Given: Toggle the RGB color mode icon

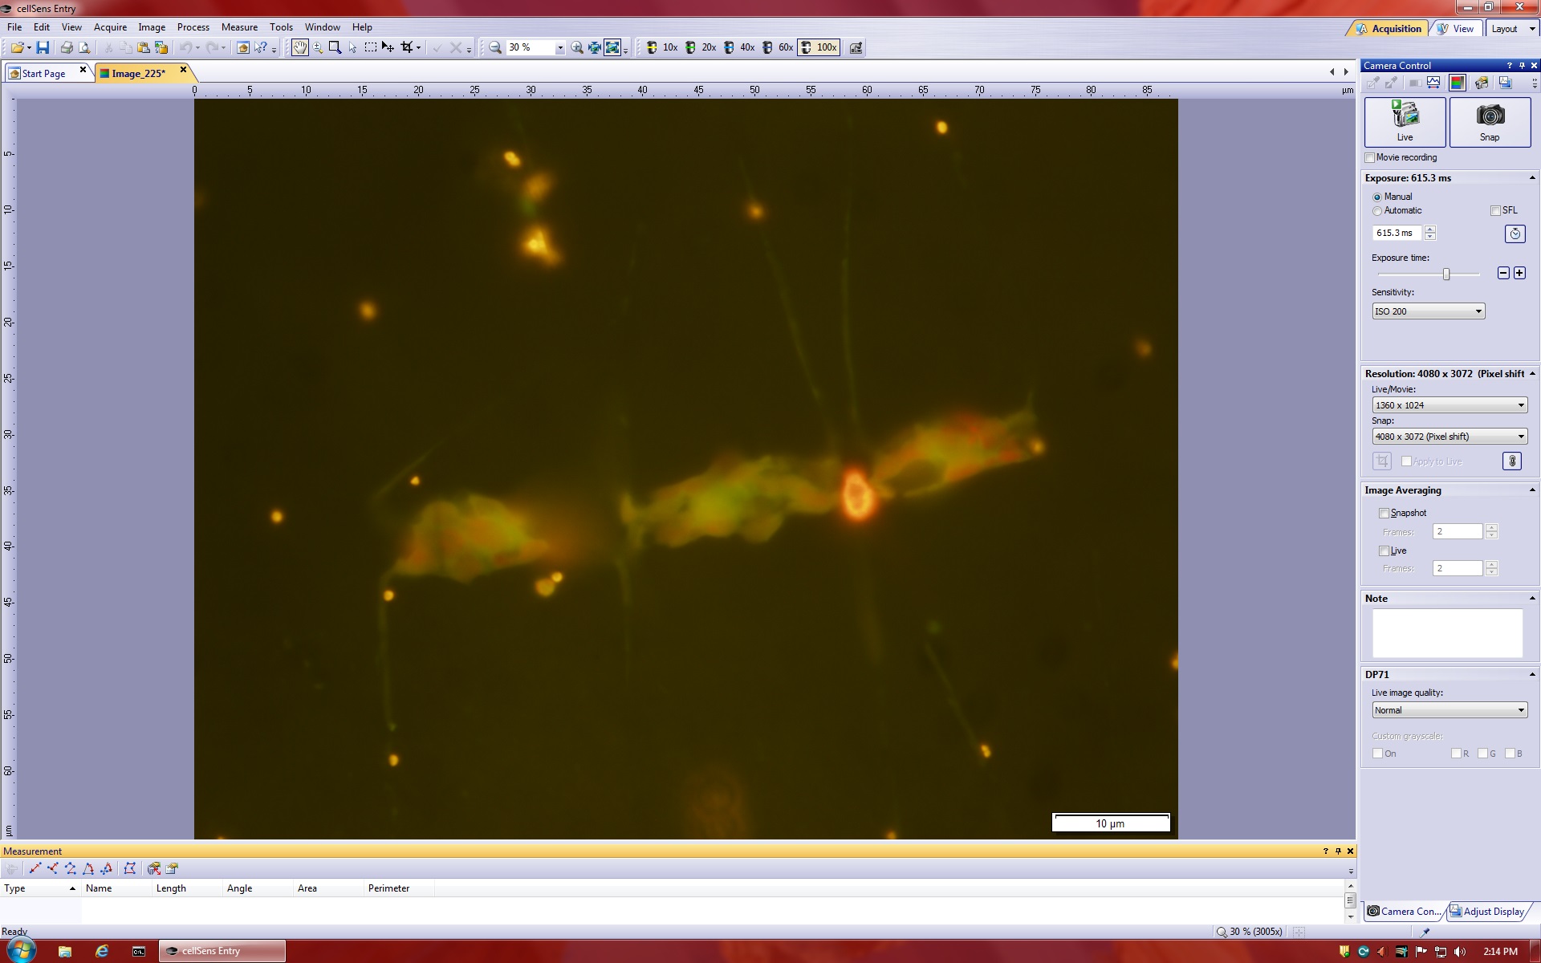Looking at the screenshot, I should click(1457, 83).
